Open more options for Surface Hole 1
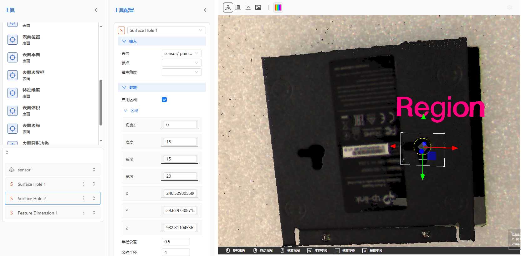521x256 pixels. (x=84, y=184)
